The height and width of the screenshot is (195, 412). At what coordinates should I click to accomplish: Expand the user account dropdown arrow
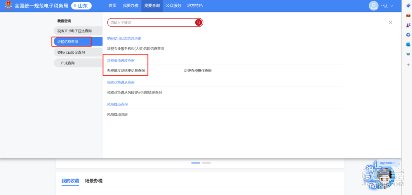pyautogui.click(x=392, y=6)
